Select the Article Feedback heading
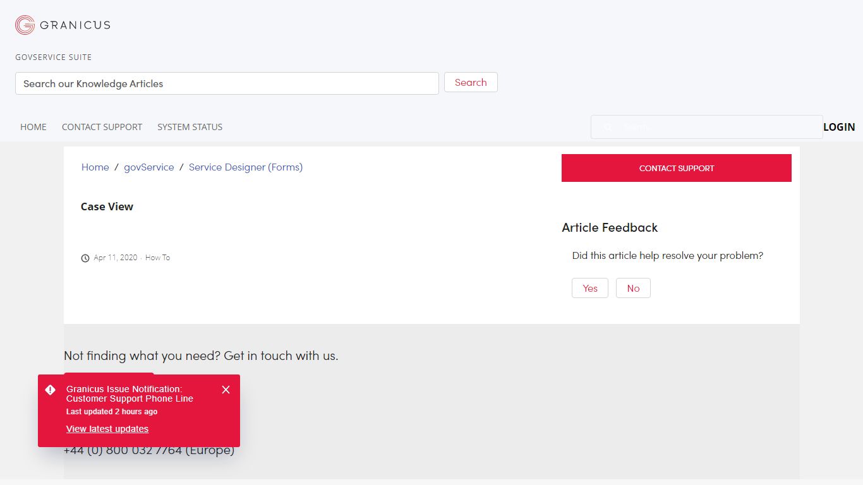 (610, 228)
